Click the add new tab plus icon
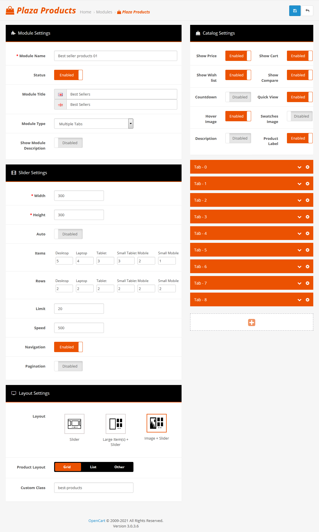The height and width of the screenshot is (532, 319). point(251,322)
